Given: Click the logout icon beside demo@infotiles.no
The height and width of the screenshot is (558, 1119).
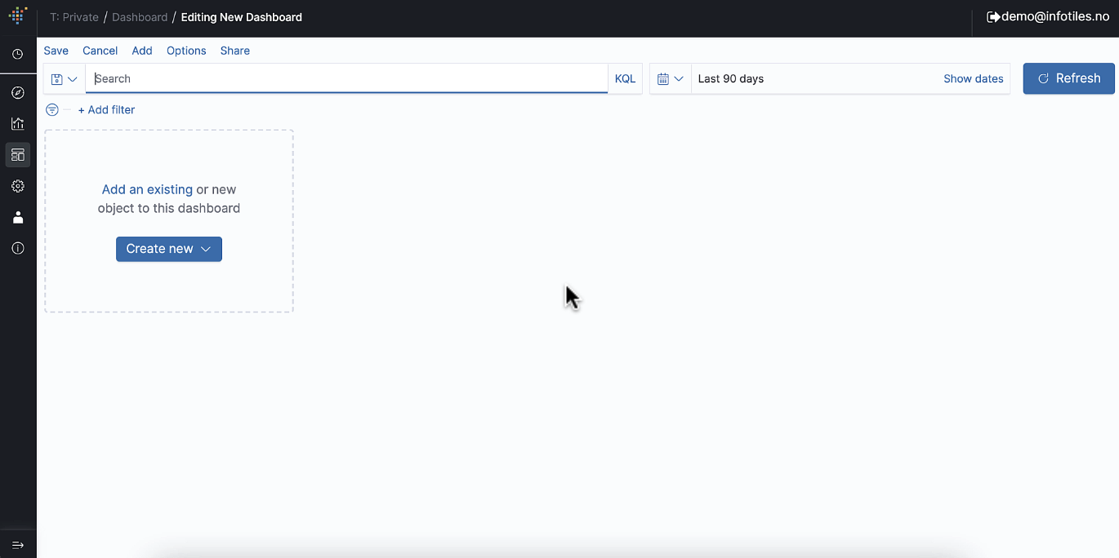Looking at the screenshot, I should tap(993, 16).
